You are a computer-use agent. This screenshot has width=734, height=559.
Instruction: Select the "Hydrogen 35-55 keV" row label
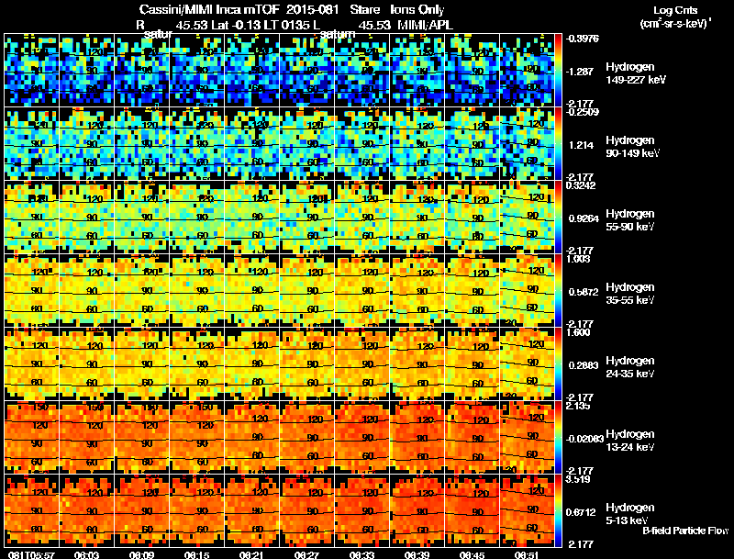(x=630, y=294)
